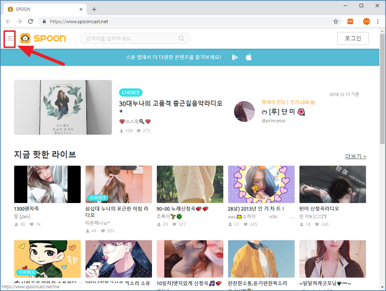
Task: Bookmark this page with the star icon
Action: pos(335,22)
